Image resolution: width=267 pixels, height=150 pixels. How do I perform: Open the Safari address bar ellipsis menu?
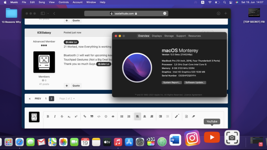point(165,13)
